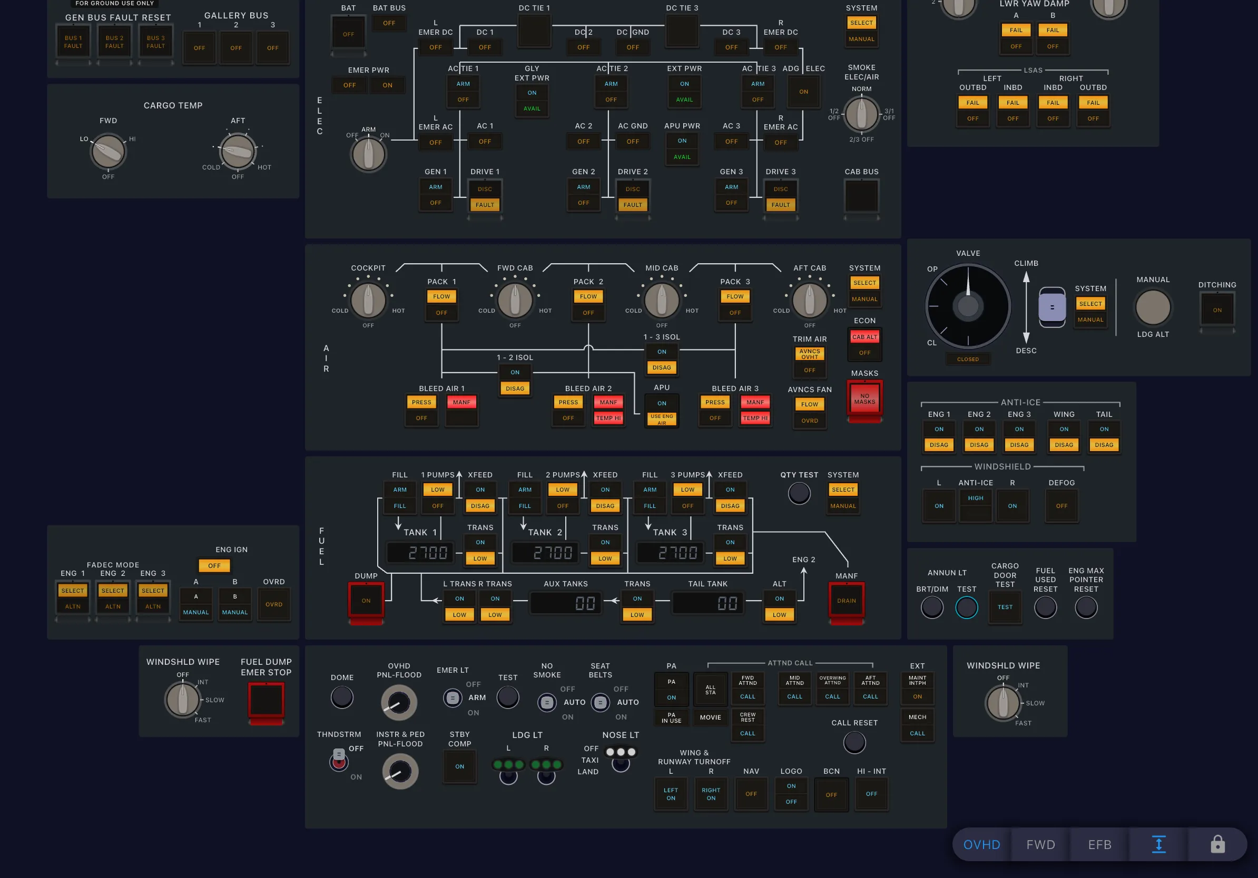Click the cabin pressure VALVE gauge
This screenshot has height=878, width=1258.
968,306
